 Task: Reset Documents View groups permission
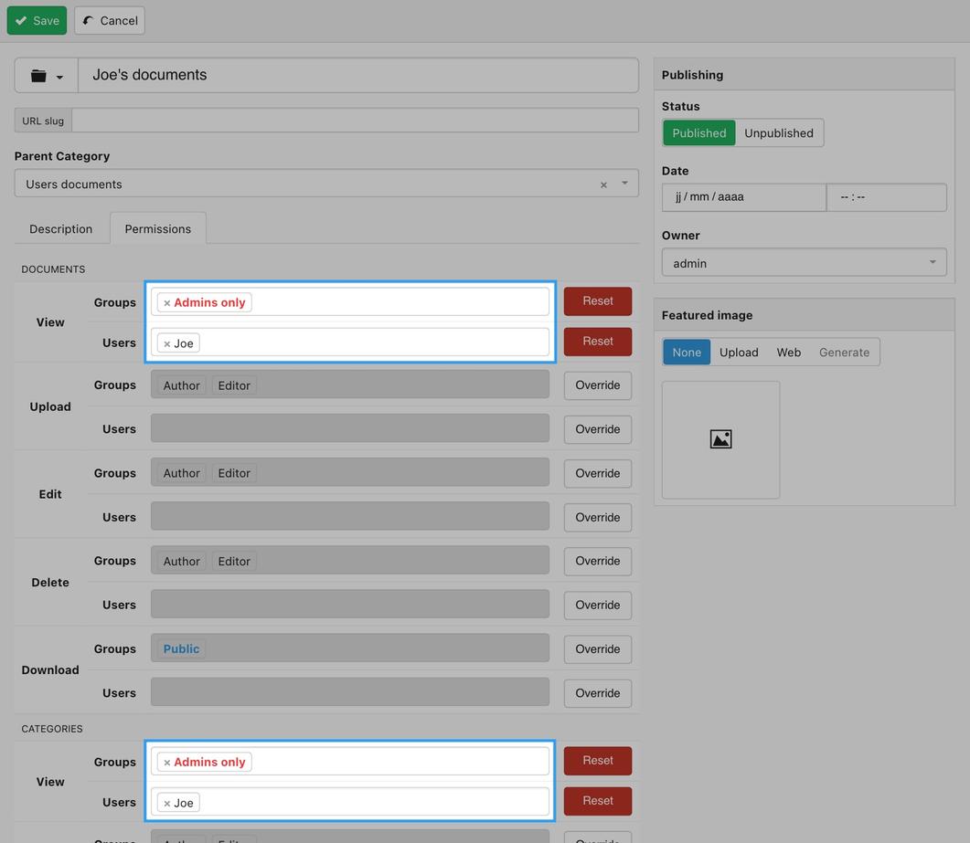point(598,301)
